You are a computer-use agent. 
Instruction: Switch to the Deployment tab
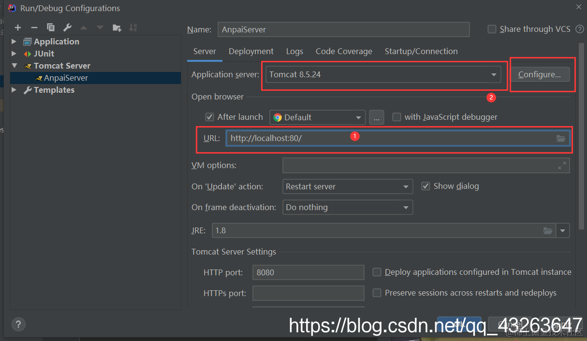tap(251, 51)
